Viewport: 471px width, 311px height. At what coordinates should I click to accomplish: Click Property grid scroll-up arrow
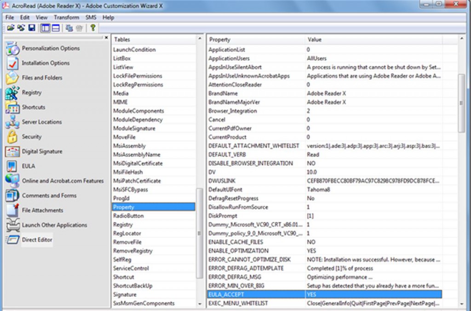coord(462,39)
